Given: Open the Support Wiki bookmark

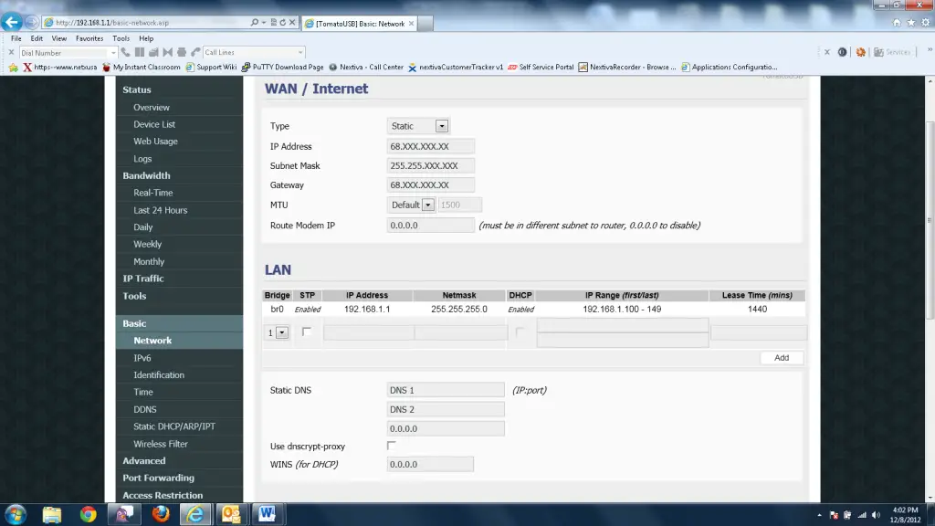Looking at the screenshot, I should (x=211, y=68).
